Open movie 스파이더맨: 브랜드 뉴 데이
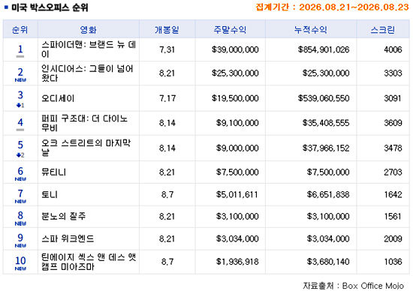The width and height of the screenshot is (413, 291). (x=89, y=49)
